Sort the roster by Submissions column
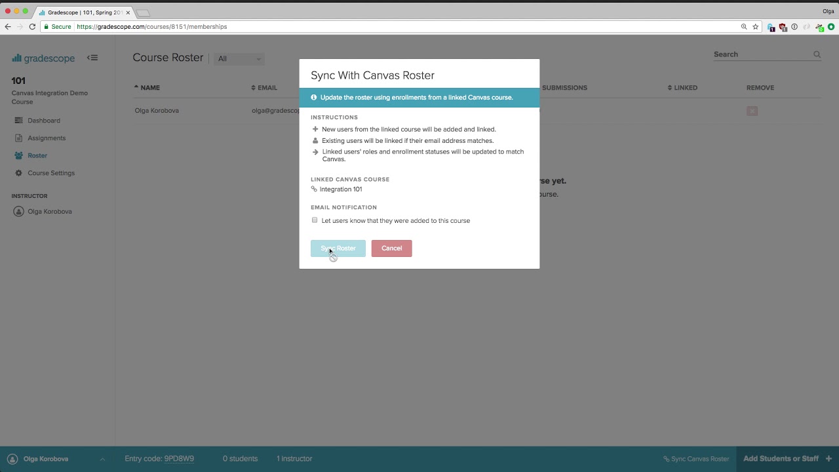839x472 pixels. tap(564, 88)
